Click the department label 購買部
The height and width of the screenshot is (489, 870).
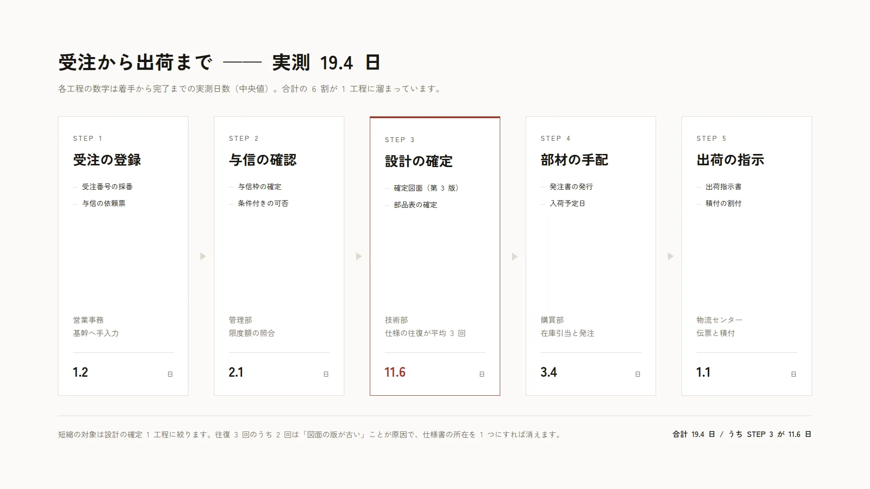[x=552, y=320]
